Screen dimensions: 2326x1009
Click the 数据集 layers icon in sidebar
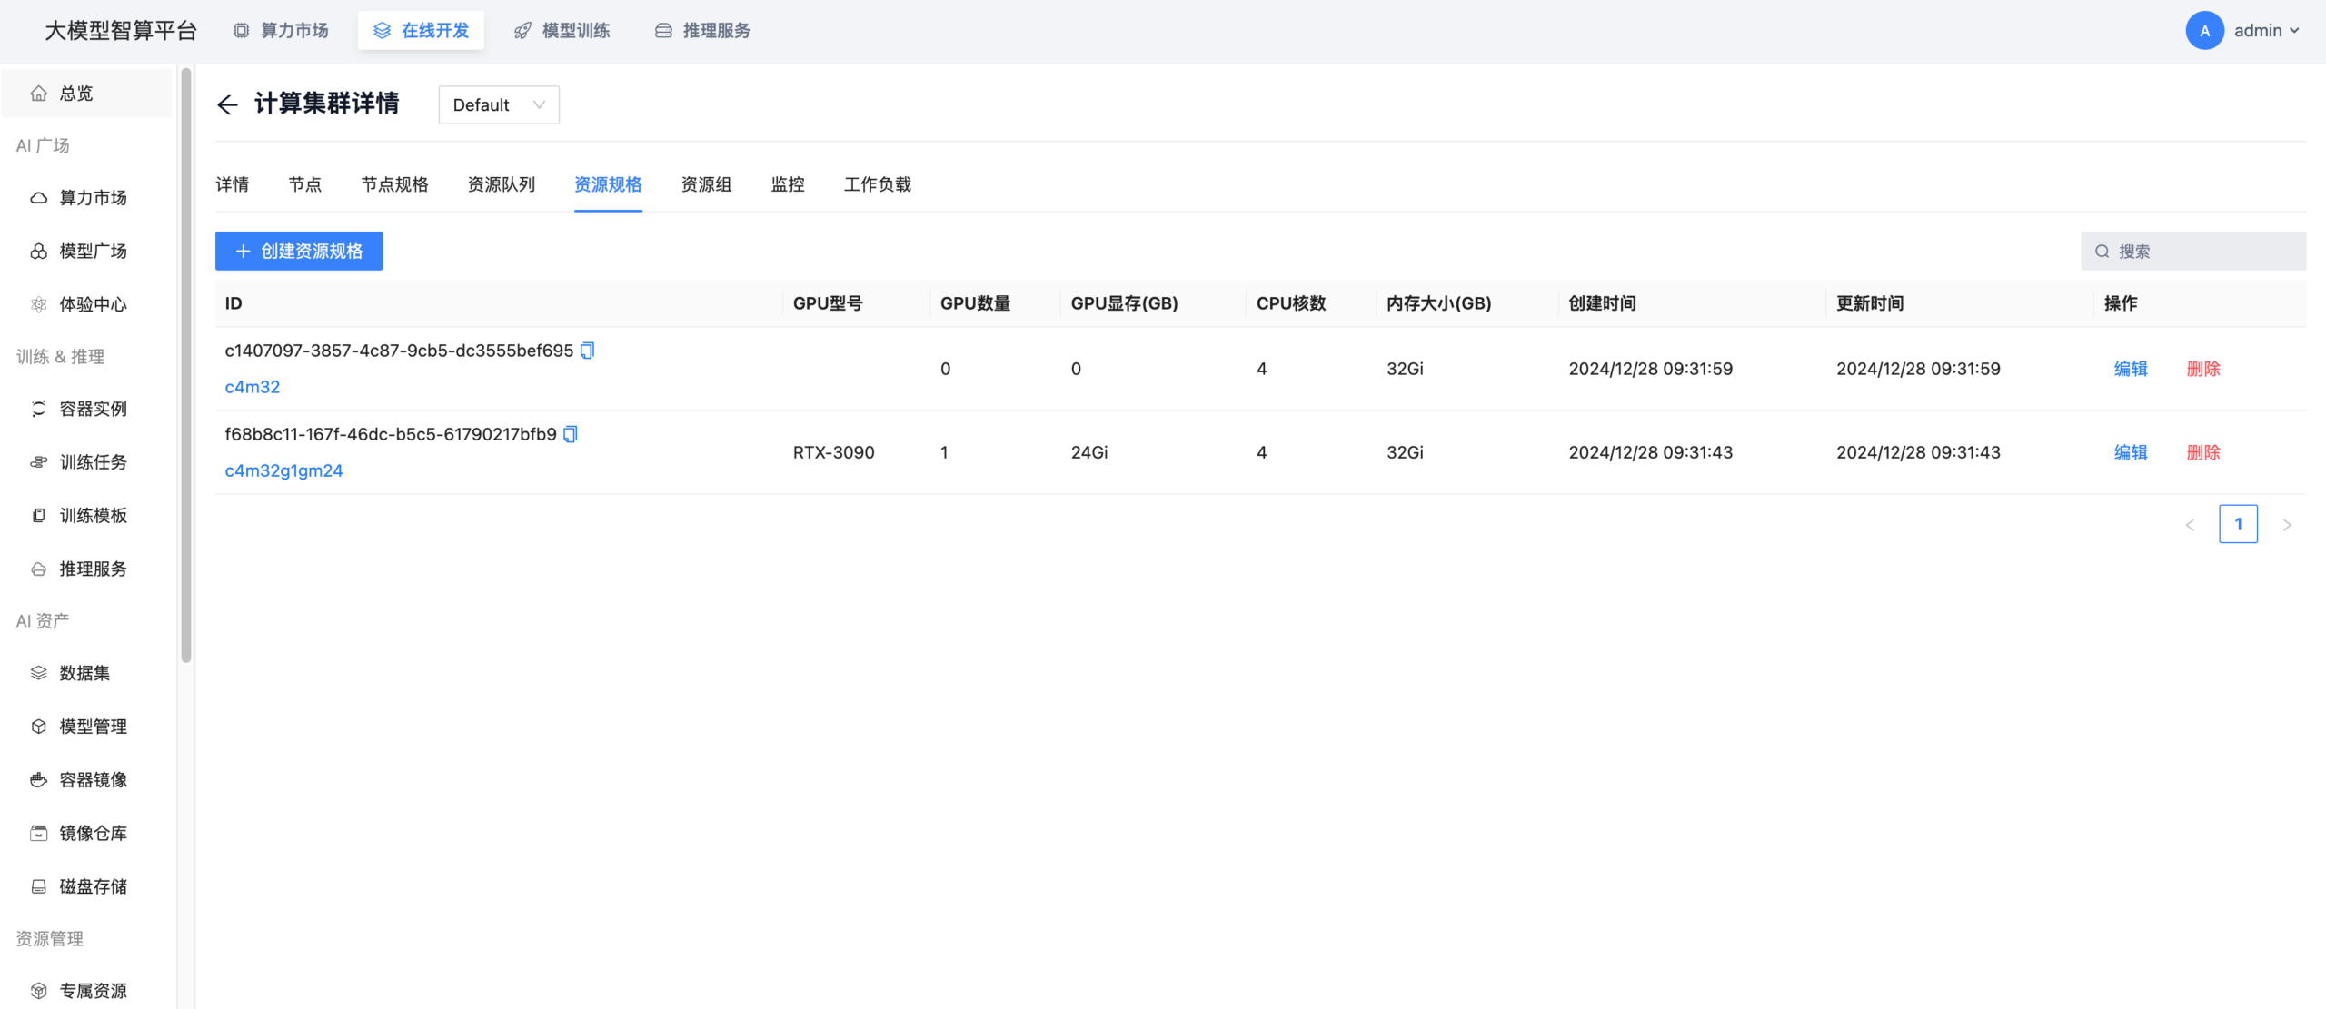point(38,673)
